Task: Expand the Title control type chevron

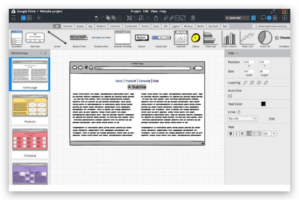Action: pos(237,53)
